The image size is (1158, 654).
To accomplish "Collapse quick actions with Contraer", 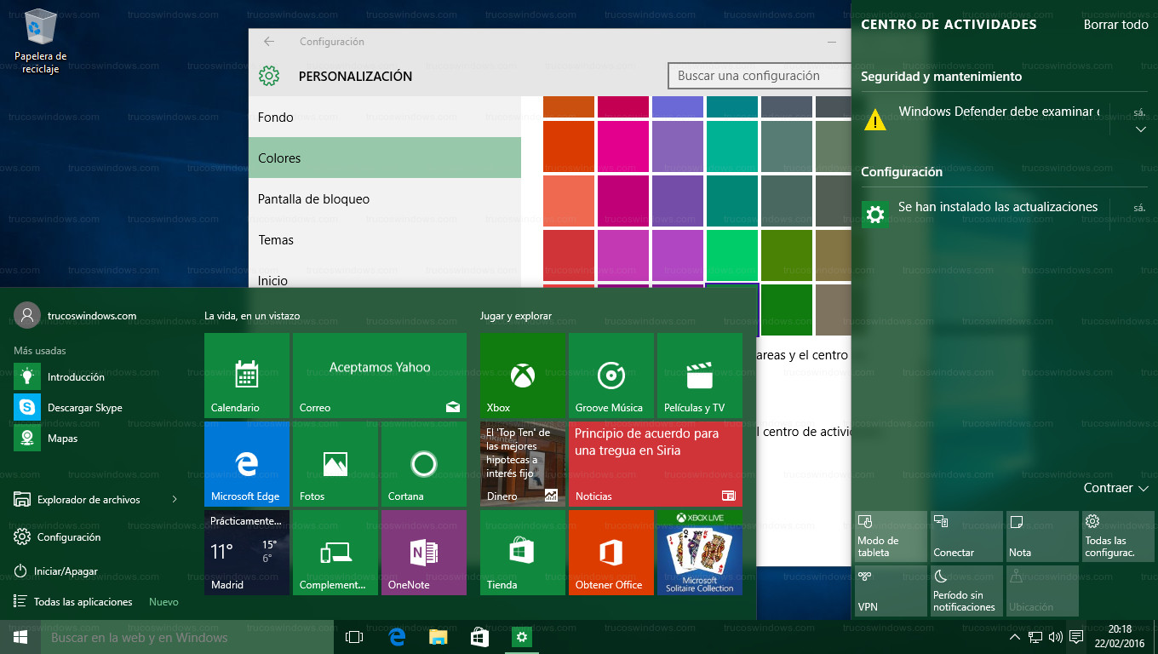I will [x=1116, y=488].
